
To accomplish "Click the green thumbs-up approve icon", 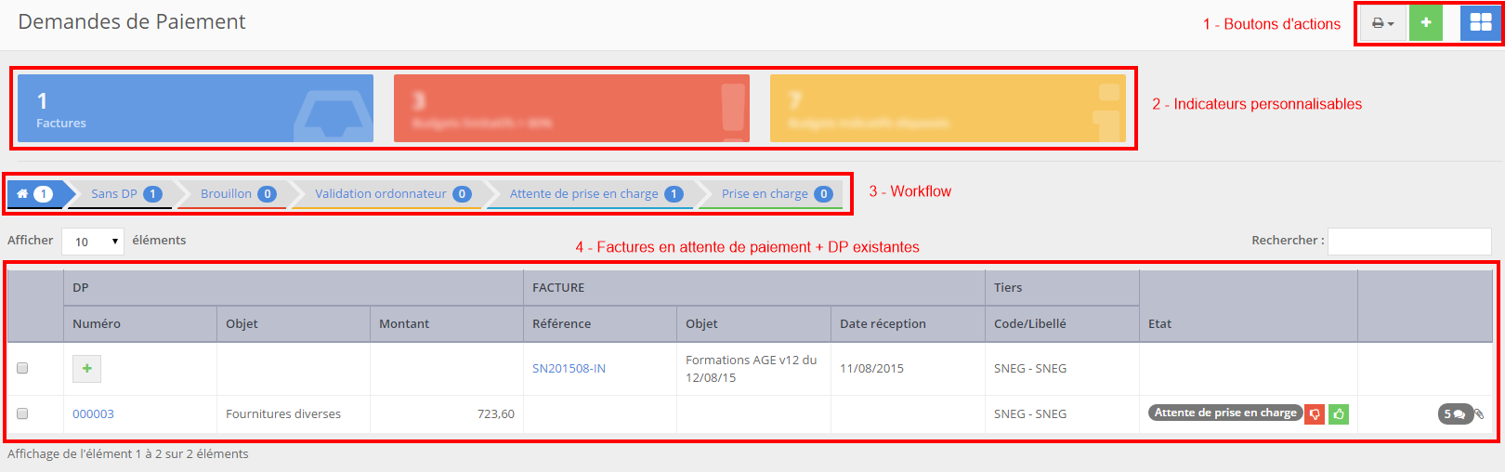I will point(1339,414).
